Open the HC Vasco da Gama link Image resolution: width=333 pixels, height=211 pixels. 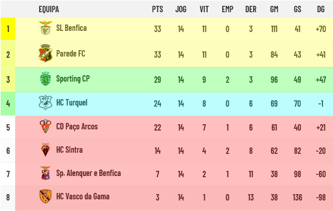pyautogui.click(x=83, y=196)
